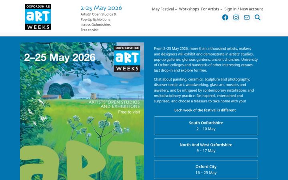The image size is (288, 180).
Task: Select Oxford City 16 – 25 May
Action: tap(206, 170)
